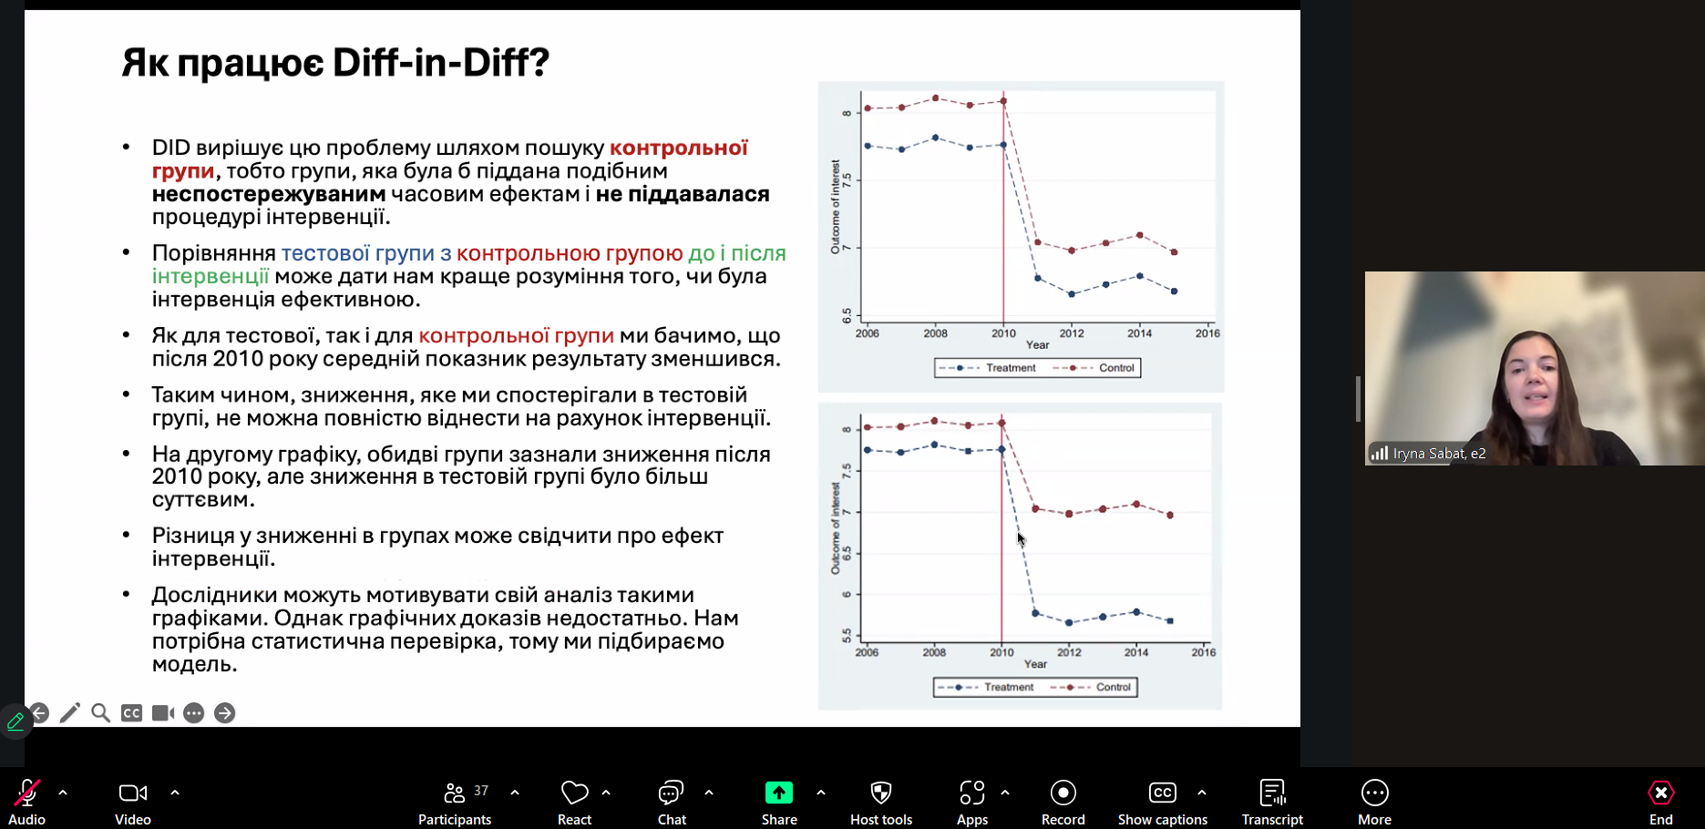The image size is (1705, 829).
Task: Select the pen tool on the slide toolbar
Action: 70,713
